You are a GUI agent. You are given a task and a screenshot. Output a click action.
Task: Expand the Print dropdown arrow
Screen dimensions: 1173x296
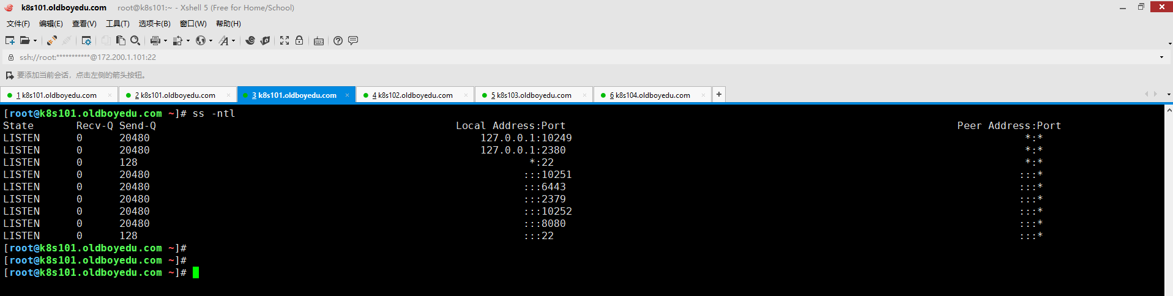[165, 41]
